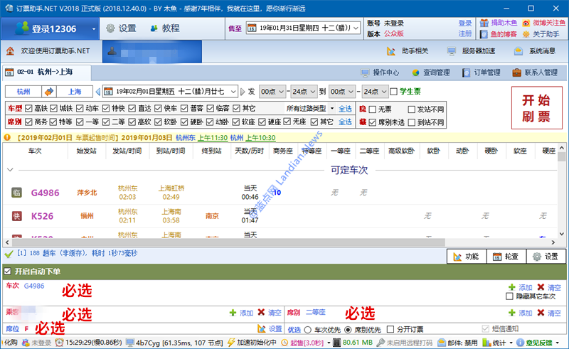
Task: Enable 分开订票 checkbox
Action: click(x=390, y=329)
